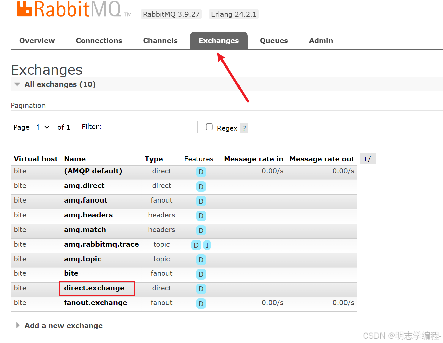Open the direct.exchange exchange link
The image size is (443, 343).
(x=94, y=288)
